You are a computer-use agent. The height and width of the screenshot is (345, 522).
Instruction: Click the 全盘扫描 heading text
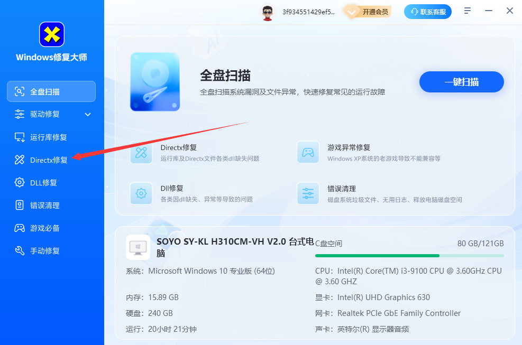click(x=225, y=76)
